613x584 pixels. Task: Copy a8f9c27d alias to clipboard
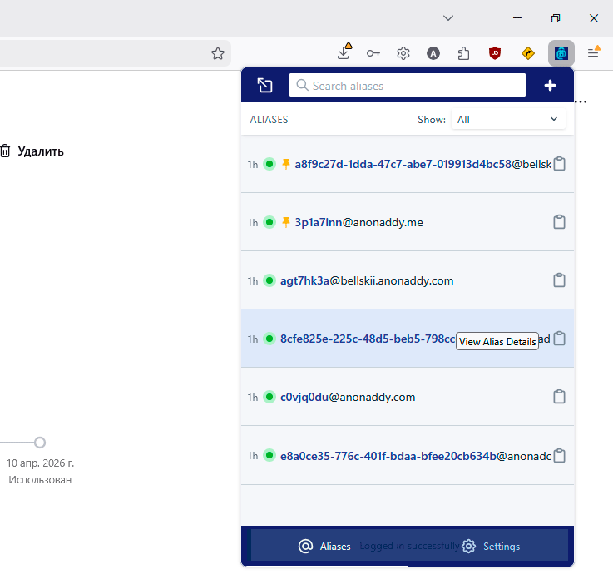[x=559, y=164]
